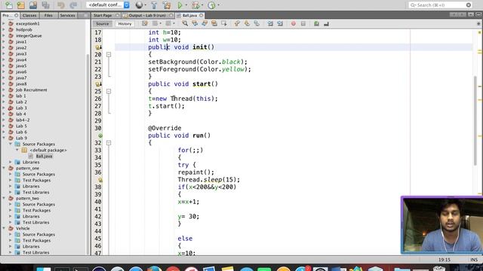Switch to the Services tab
The height and width of the screenshot is (271, 483).
(67, 15)
